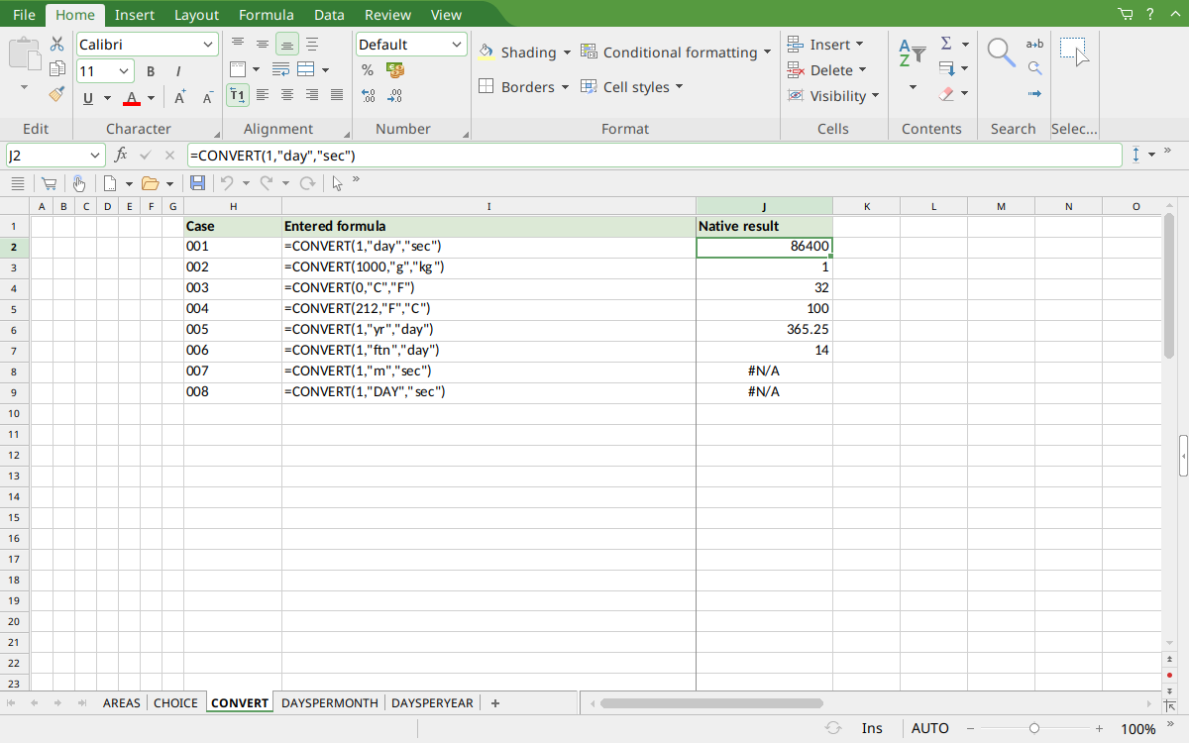Switch to the Insert tab
The width and height of the screenshot is (1189, 743).
[134, 15]
